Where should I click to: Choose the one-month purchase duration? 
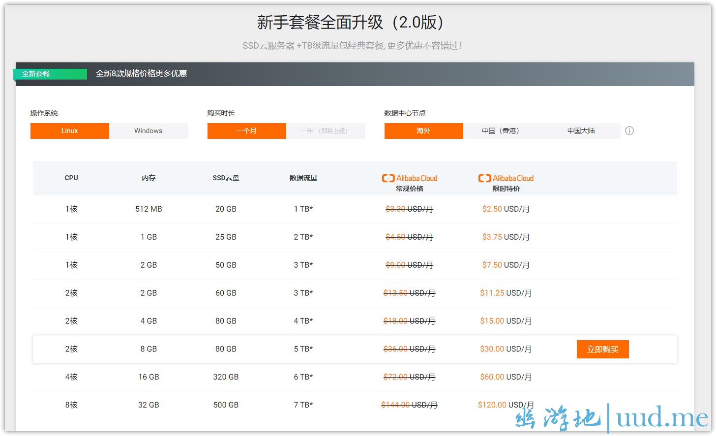[246, 131]
